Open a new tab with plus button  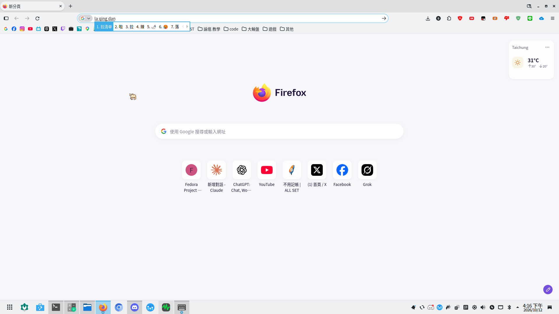70,6
